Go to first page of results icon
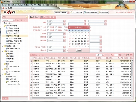 coord(106,55)
